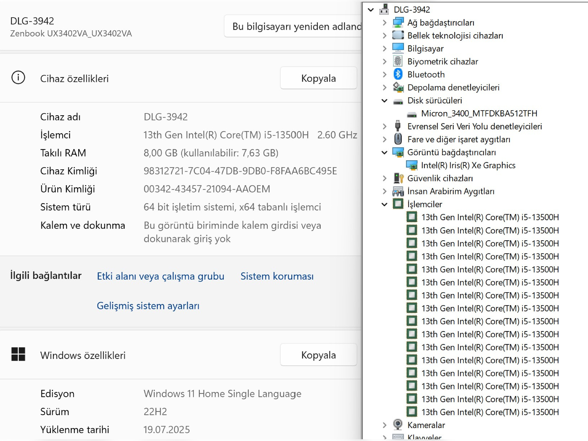Screen dimensions: 588x441
Task: Open Gelişmiş sistem ayarları link
Action: pos(148,306)
